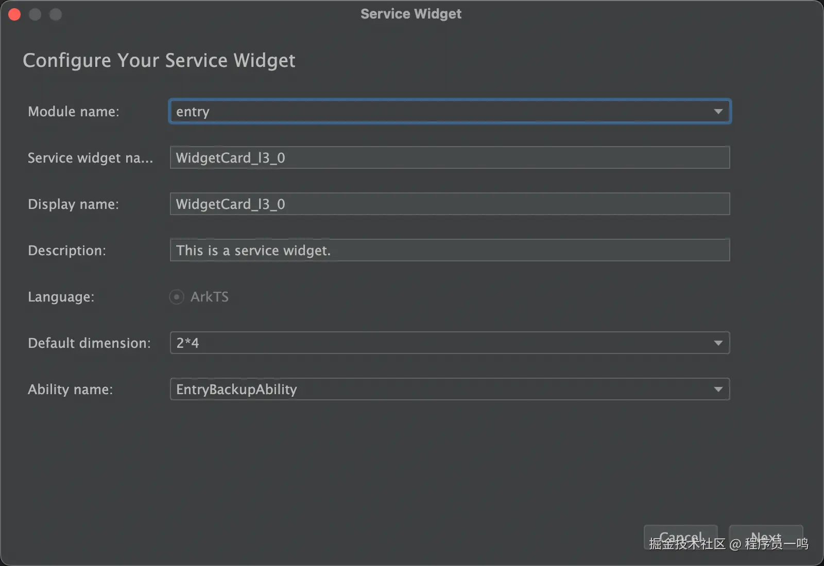Click the '2*4' dimension value text
Viewport: 824px width, 566px height.
187,343
